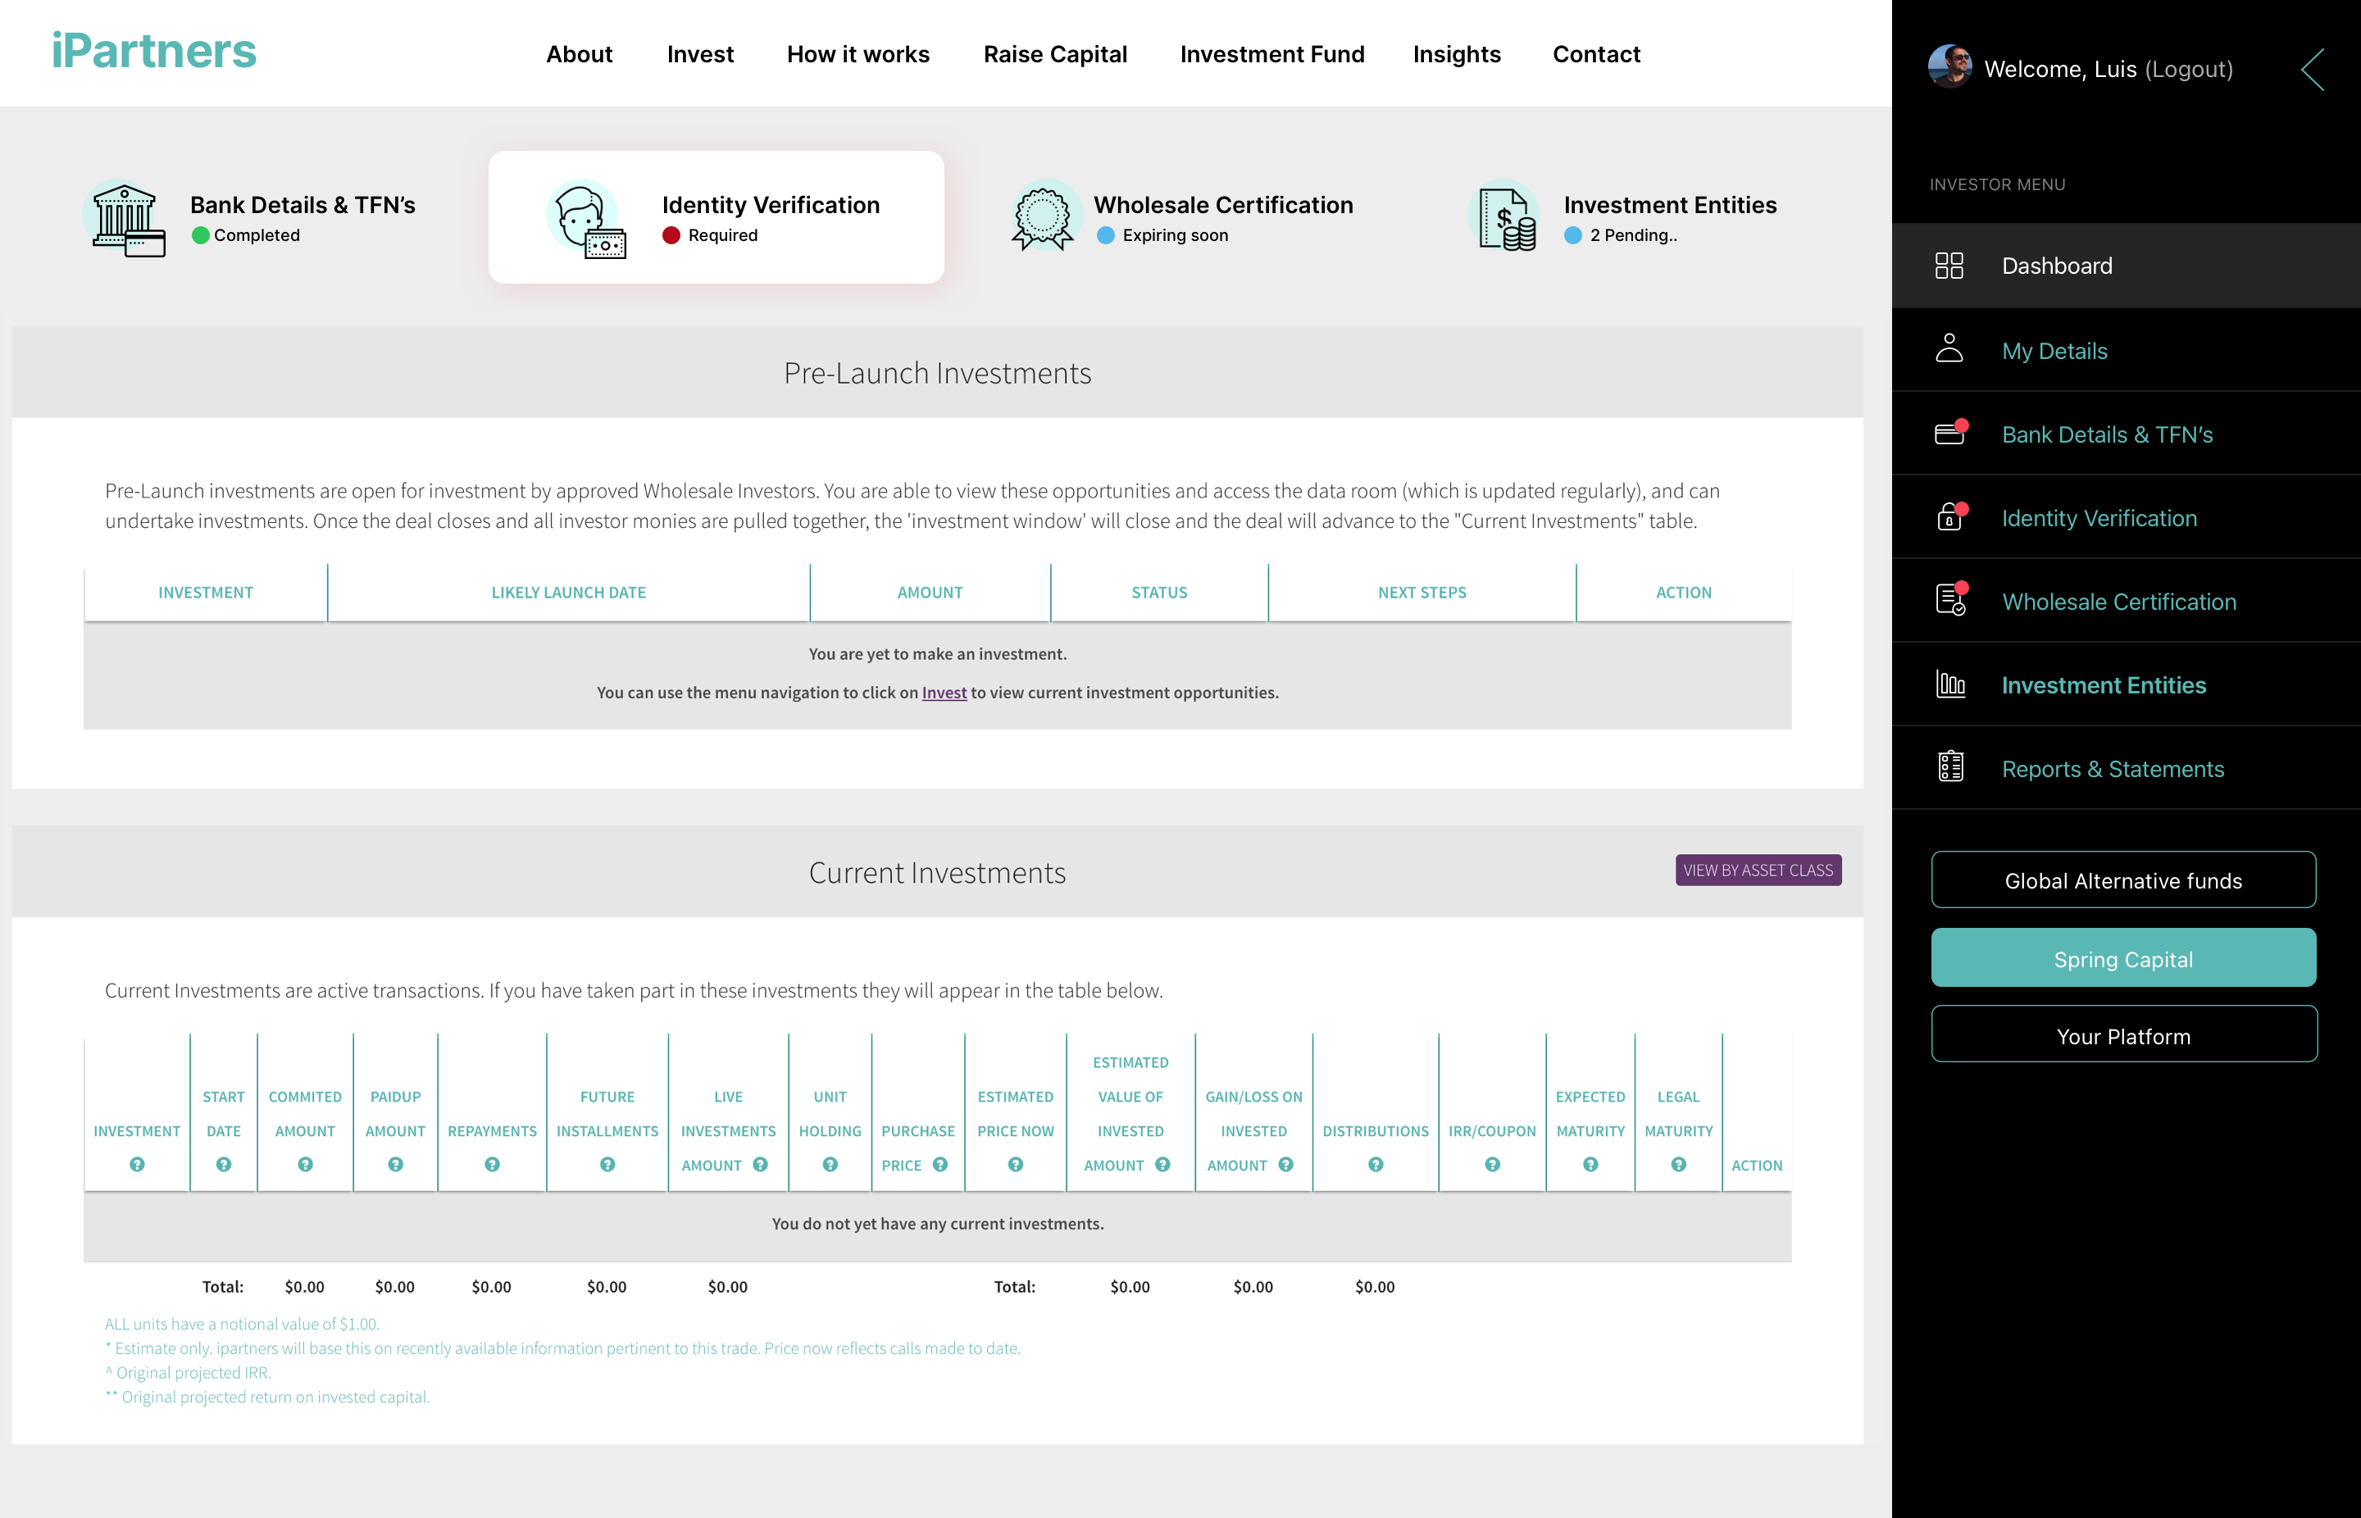Follow the Invest hyperlink in Pre-Launch table
The width and height of the screenshot is (2361, 1518).
pos(944,693)
